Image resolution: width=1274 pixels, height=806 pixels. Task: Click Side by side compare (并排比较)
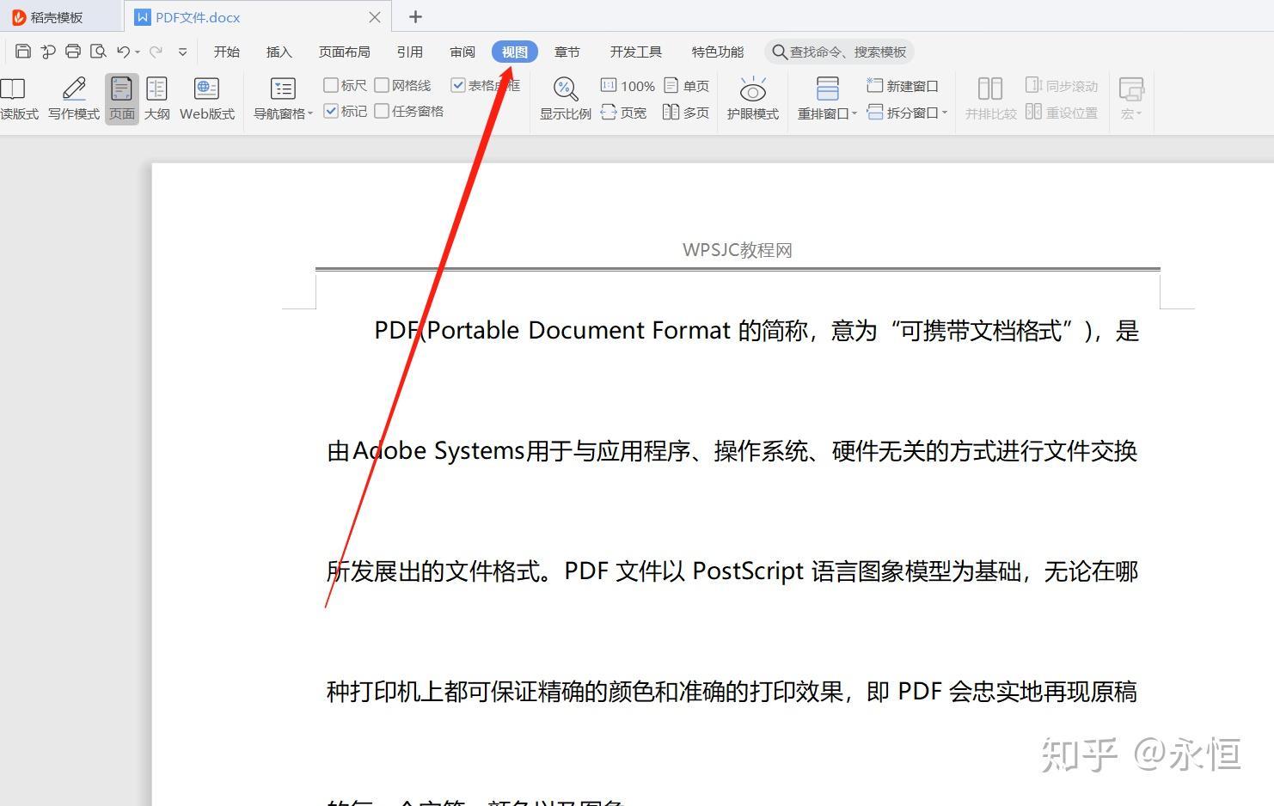990,99
